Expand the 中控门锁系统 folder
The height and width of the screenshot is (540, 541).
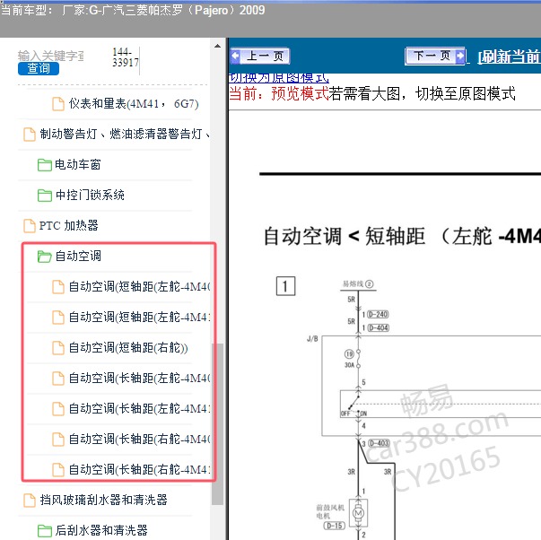[x=90, y=195]
